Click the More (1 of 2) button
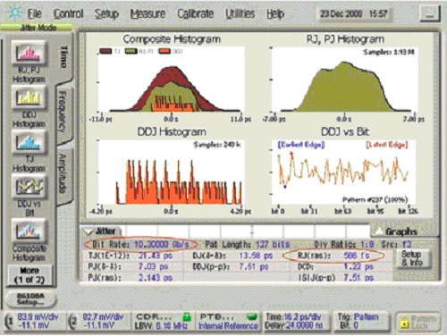 pos(30,275)
